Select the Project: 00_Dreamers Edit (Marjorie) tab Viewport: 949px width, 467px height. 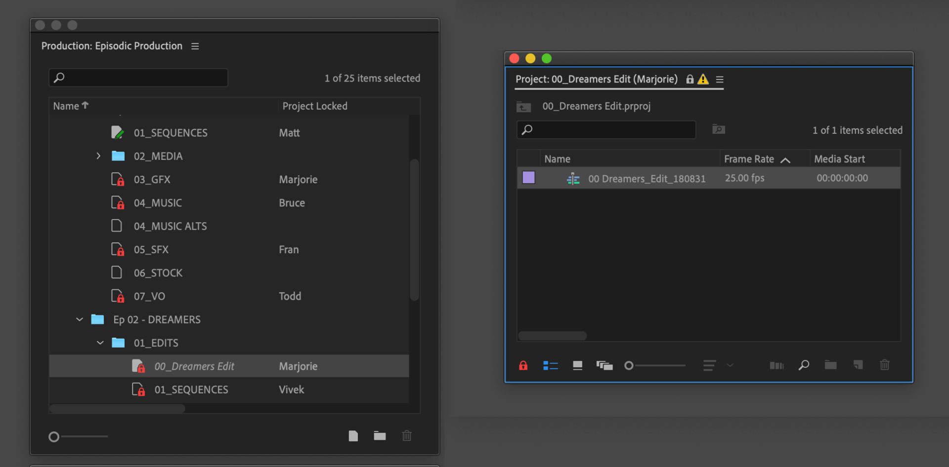point(597,79)
